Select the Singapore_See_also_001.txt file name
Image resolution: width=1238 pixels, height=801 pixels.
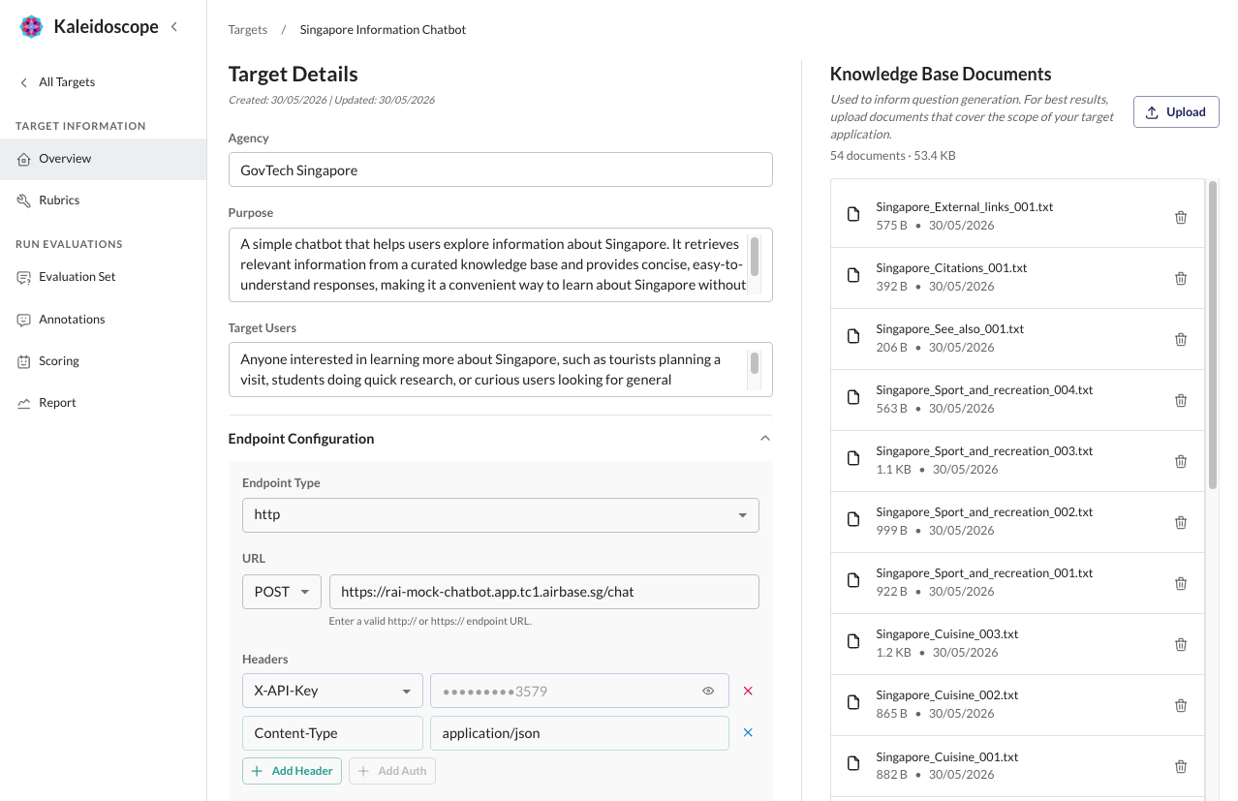click(x=950, y=329)
